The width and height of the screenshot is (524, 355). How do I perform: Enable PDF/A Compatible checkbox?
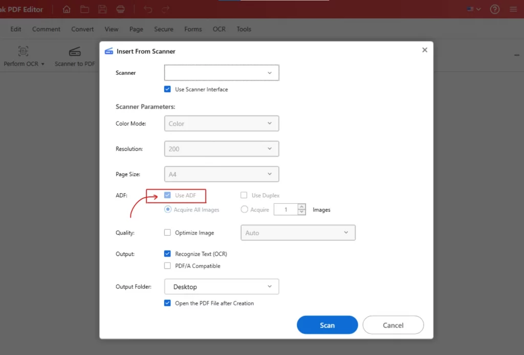[x=167, y=266]
